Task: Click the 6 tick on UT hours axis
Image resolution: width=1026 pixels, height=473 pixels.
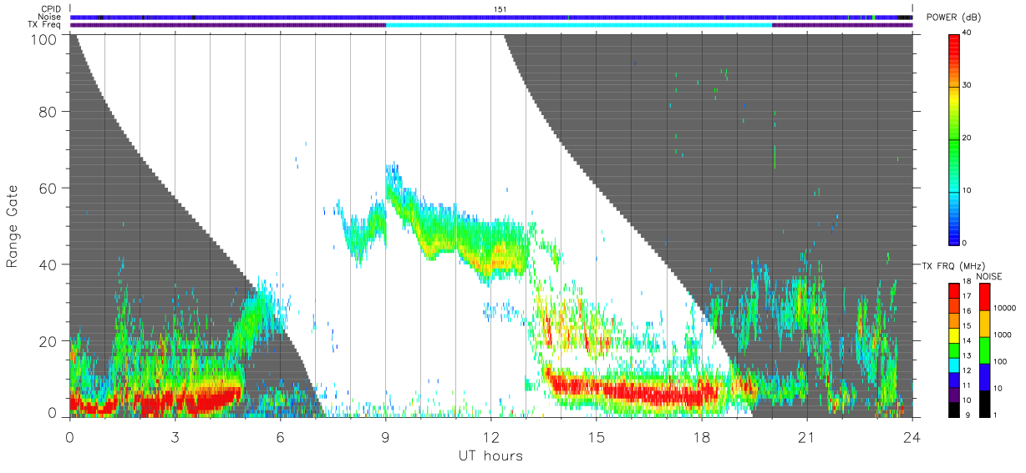Action: tap(280, 436)
